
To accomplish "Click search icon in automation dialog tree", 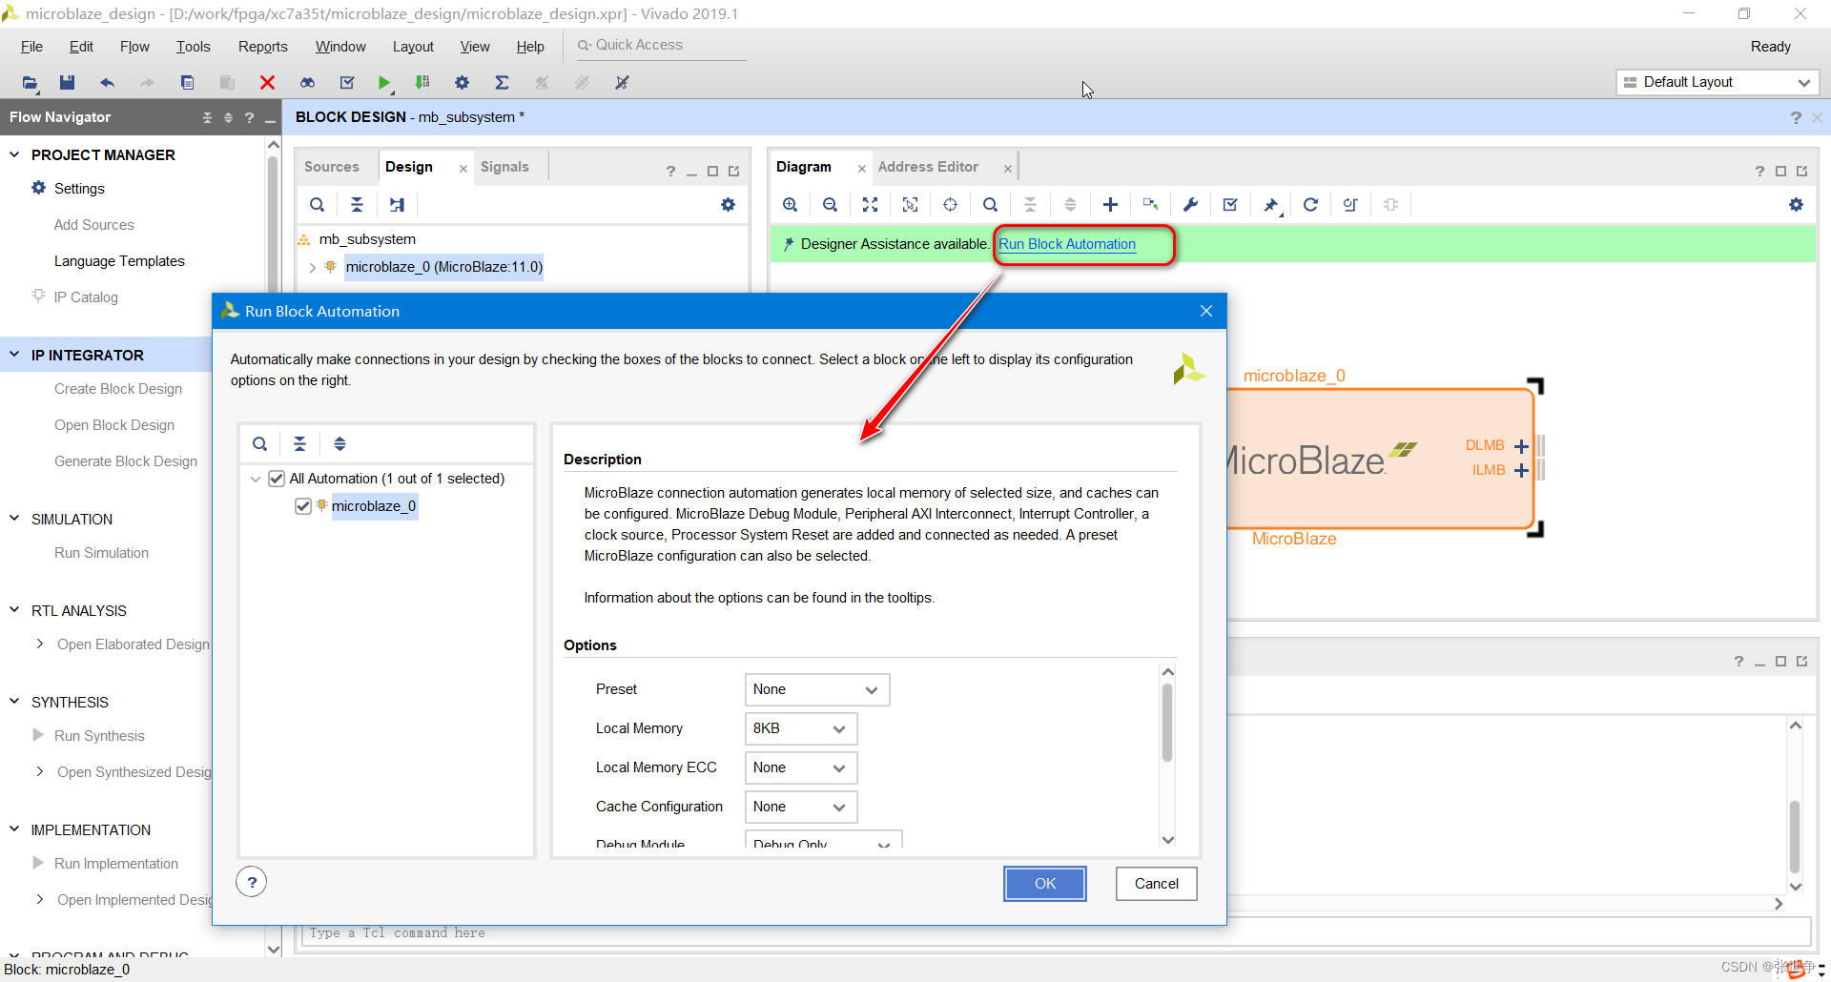I will 260,443.
